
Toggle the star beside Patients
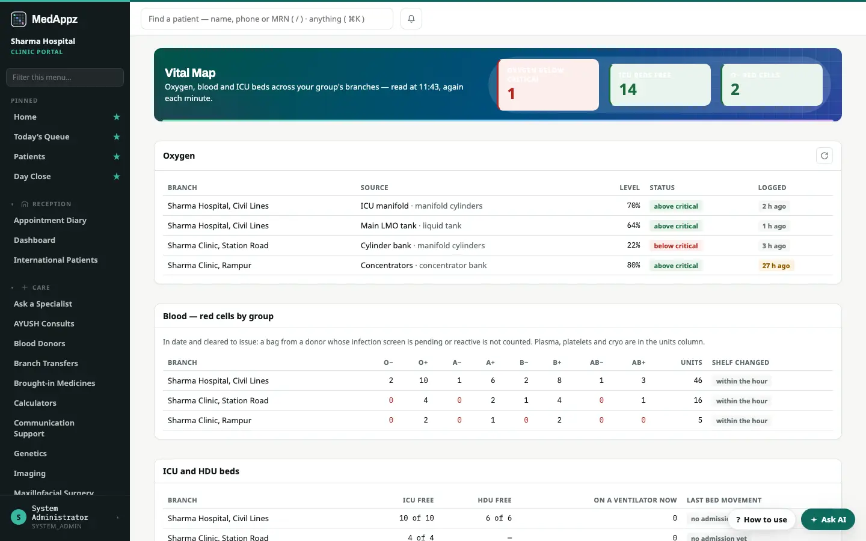[x=117, y=156]
